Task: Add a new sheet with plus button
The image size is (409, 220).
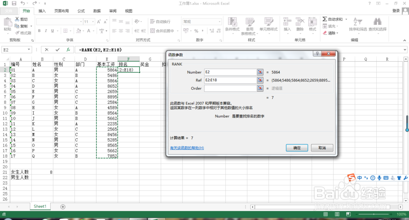Action: click(63, 207)
